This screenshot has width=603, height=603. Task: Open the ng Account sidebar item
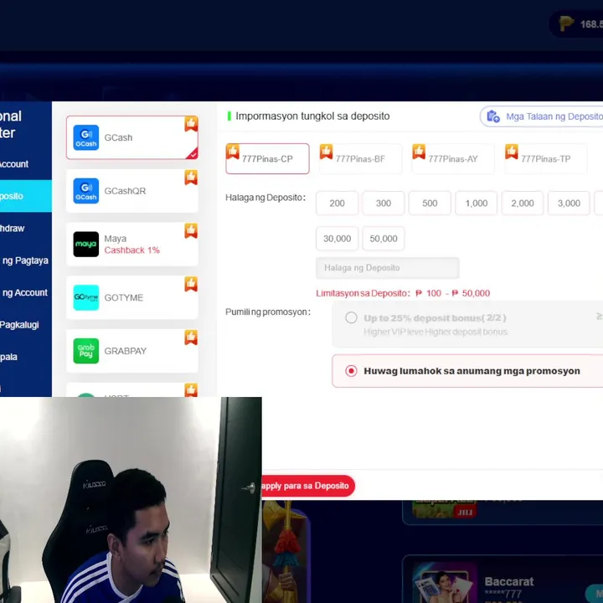coord(26,292)
